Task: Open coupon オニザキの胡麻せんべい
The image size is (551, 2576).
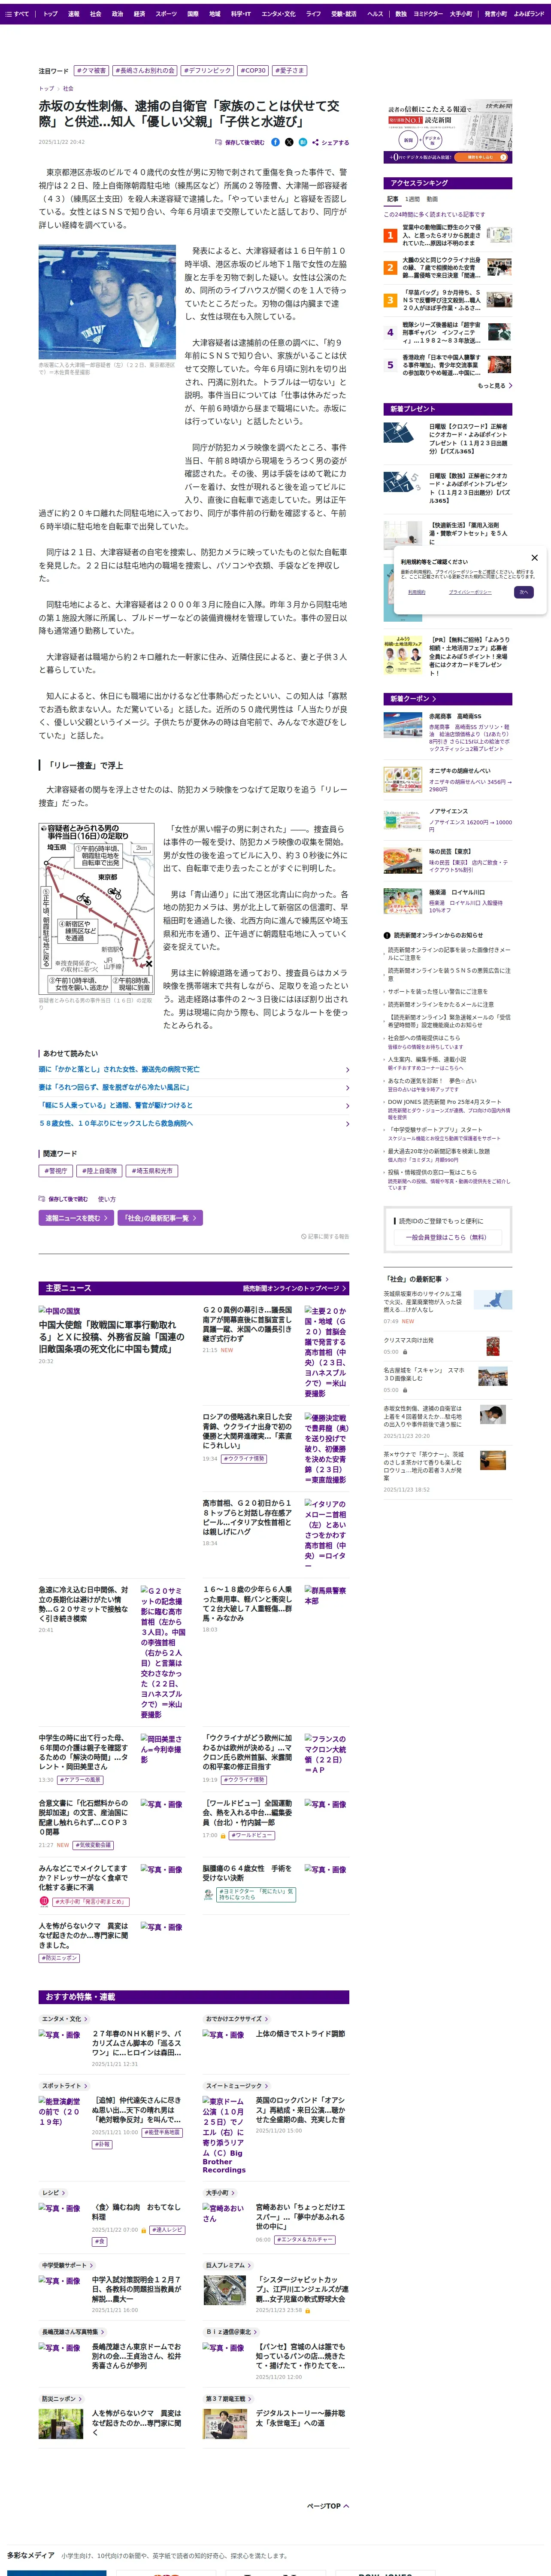Action: pyautogui.click(x=448, y=780)
